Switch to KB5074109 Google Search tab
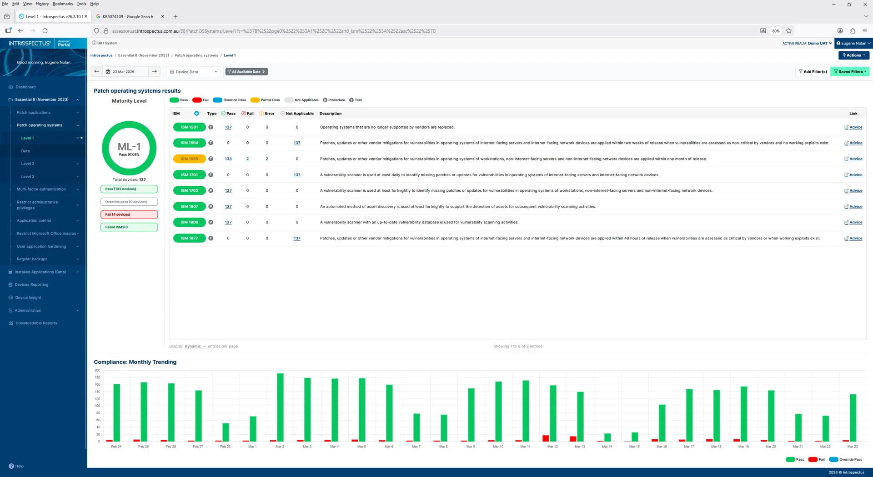This screenshot has height=477, width=873. (x=127, y=17)
